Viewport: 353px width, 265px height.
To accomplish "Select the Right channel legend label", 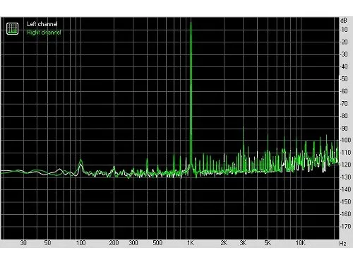I will (44, 33).
